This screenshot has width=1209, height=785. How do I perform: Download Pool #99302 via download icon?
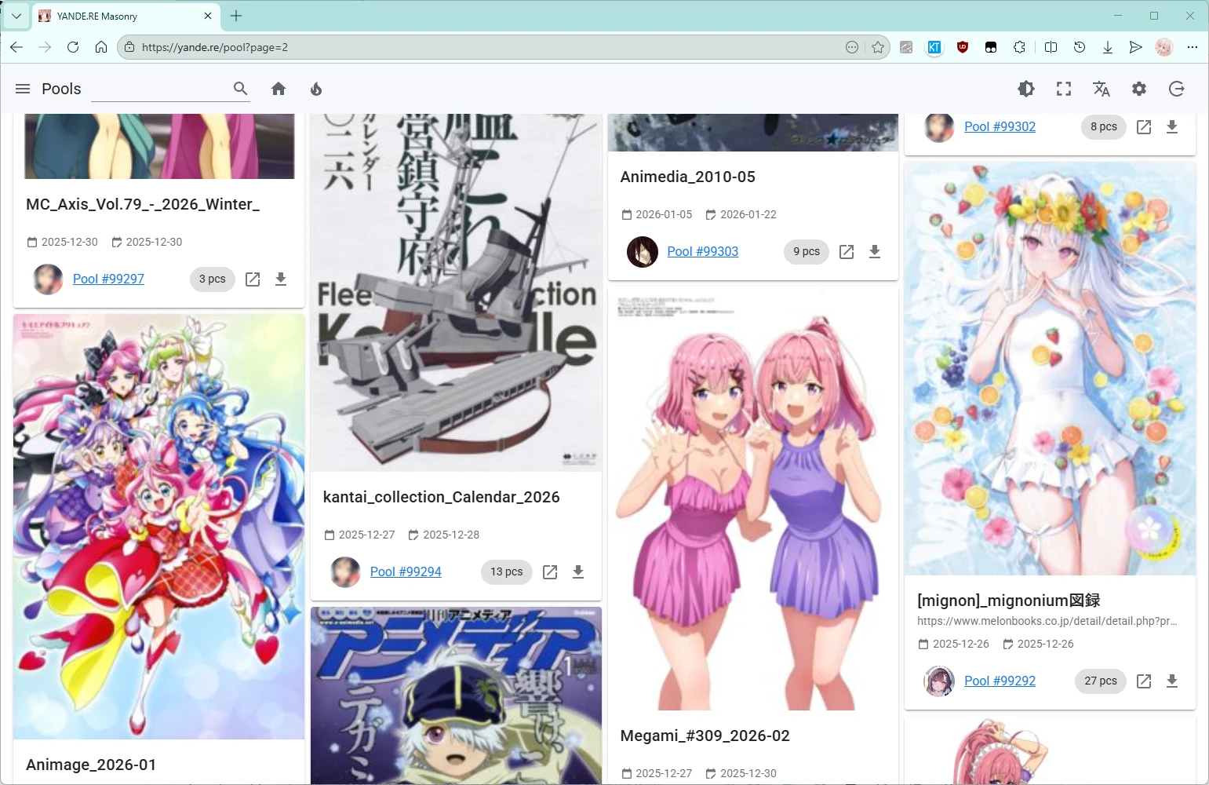point(1172,127)
